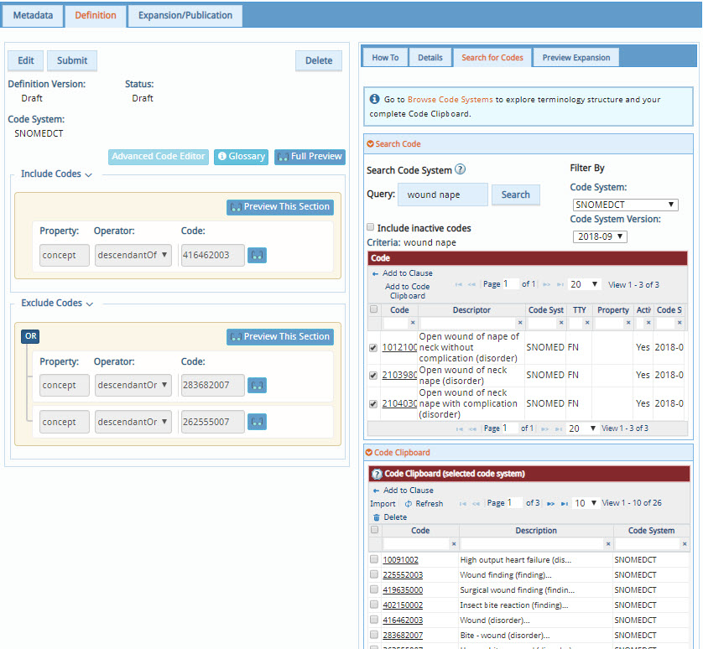703x649 pixels.
Task: Switch to the Preview Expansion tab
Action: coord(575,58)
